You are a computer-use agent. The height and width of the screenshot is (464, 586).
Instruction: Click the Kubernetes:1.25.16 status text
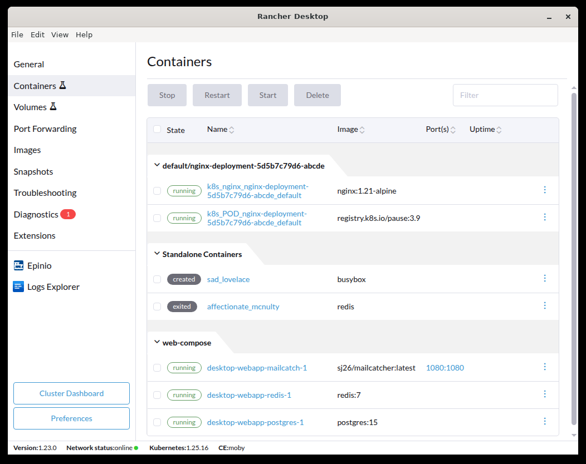point(179,448)
